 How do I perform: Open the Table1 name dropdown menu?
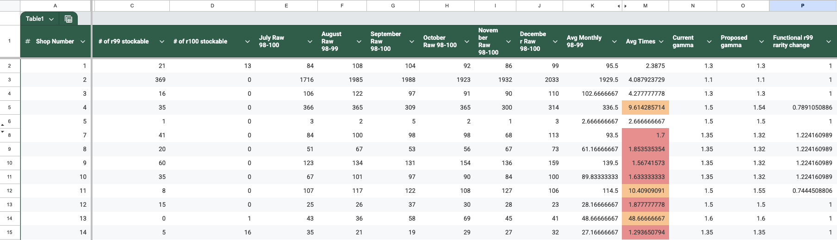[x=51, y=19]
